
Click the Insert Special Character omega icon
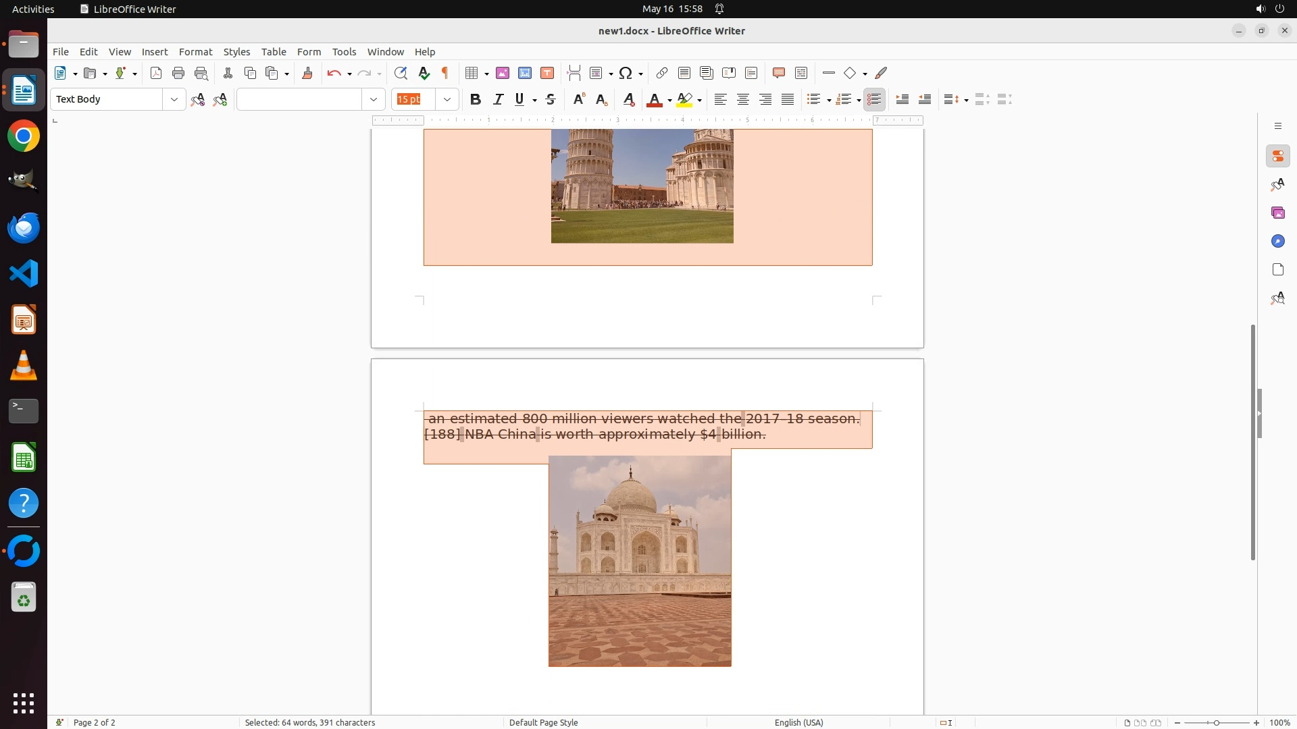(626, 73)
